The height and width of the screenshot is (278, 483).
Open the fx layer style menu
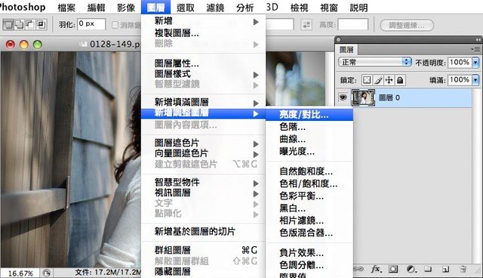tap(376, 269)
